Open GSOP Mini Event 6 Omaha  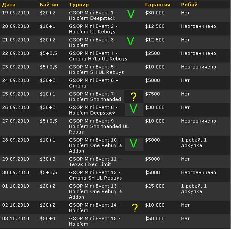tap(93, 83)
